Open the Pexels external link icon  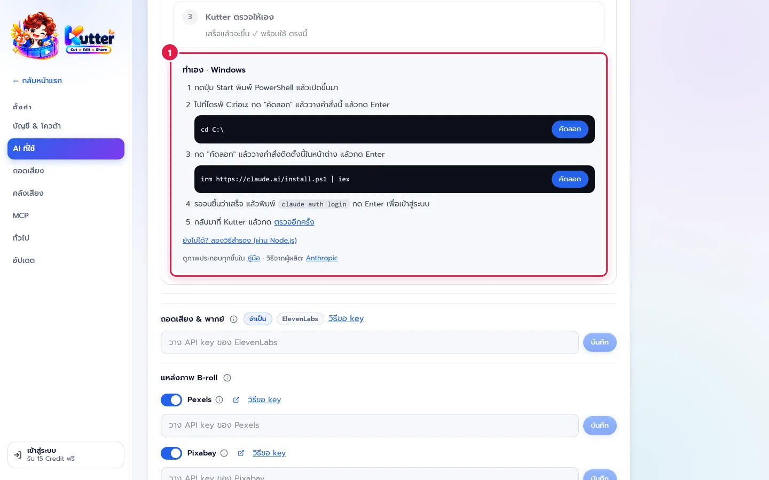click(236, 399)
